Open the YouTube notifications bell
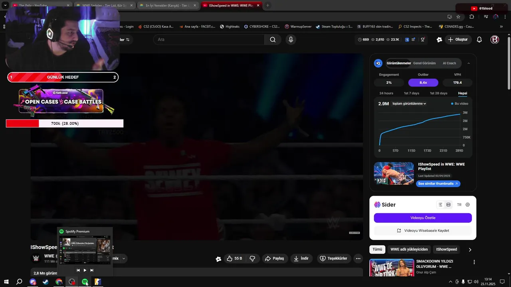This screenshot has height=287, width=511. point(479,39)
